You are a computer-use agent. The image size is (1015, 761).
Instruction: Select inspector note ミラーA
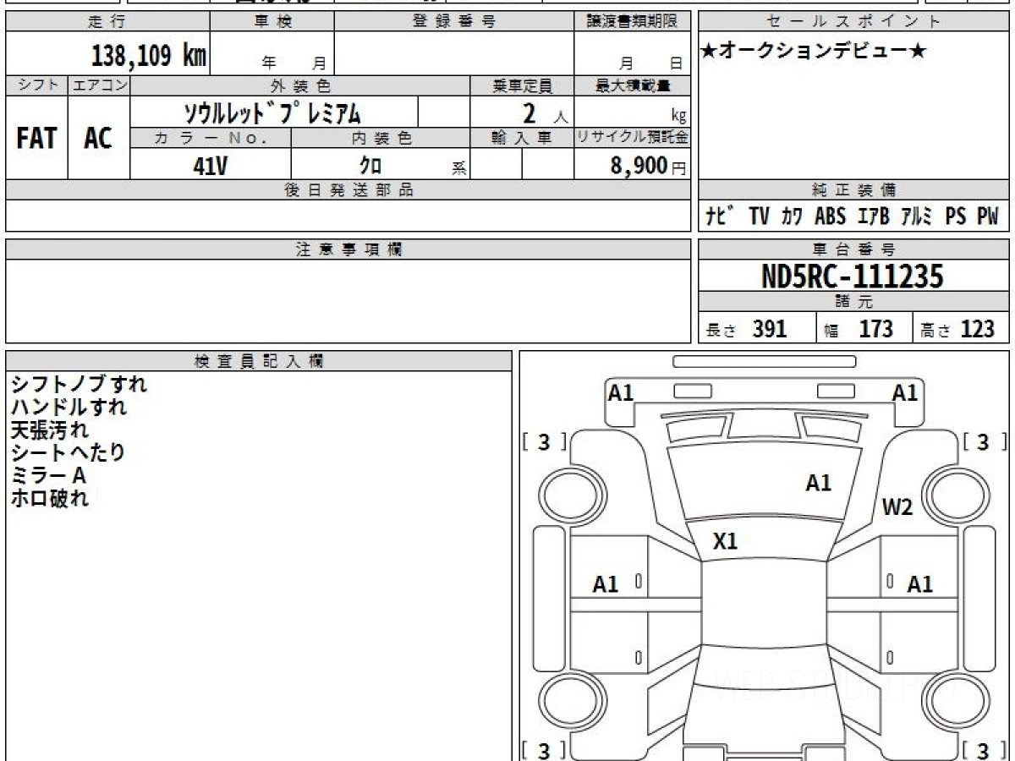point(48,475)
